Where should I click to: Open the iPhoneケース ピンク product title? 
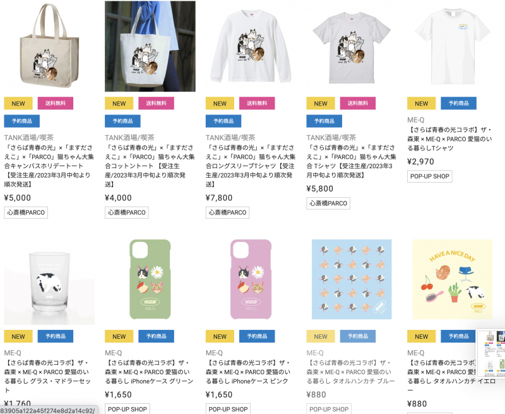tap(248, 372)
